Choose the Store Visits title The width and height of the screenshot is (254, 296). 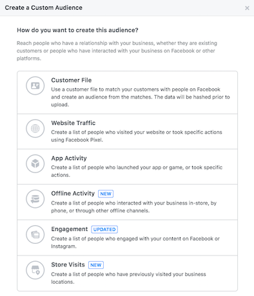point(68,264)
